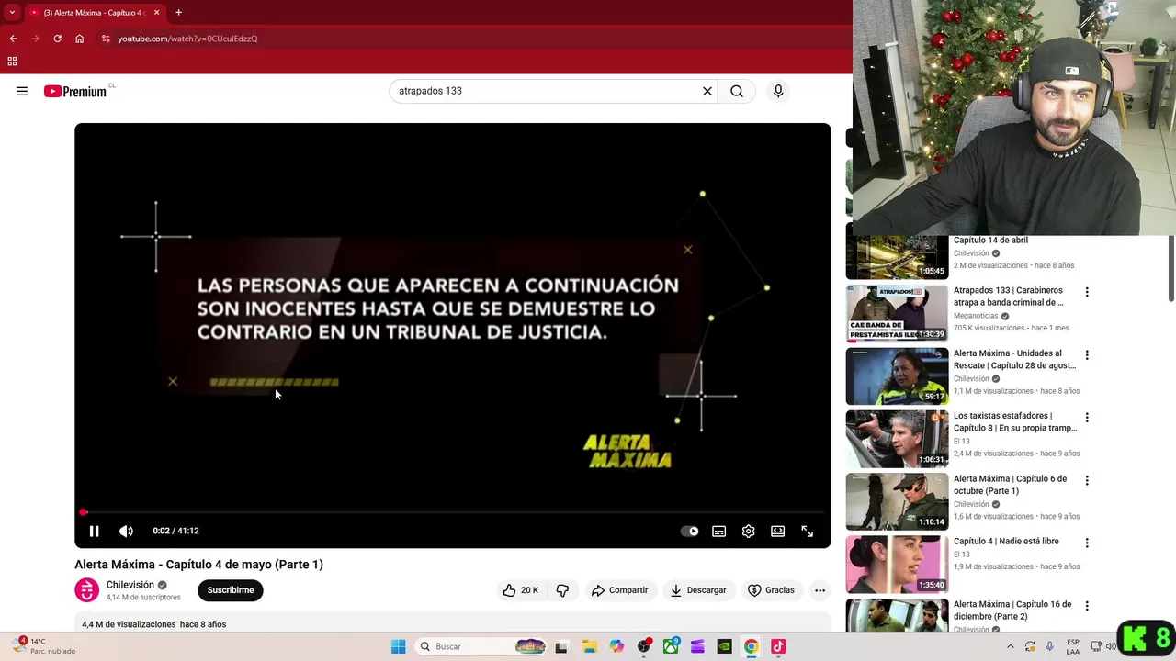Viewport: 1176px width, 661px height.
Task: Pause the video playback
Action: [x=94, y=531]
